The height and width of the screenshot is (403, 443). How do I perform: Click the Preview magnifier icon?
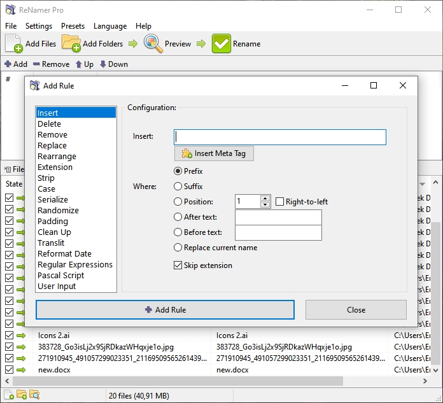pyautogui.click(x=153, y=43)
